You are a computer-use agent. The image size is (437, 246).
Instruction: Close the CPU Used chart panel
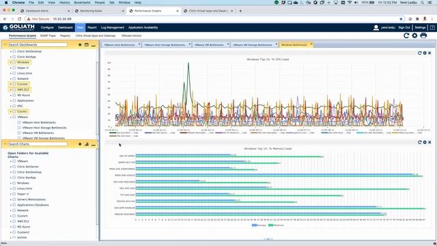click(429, 53)
